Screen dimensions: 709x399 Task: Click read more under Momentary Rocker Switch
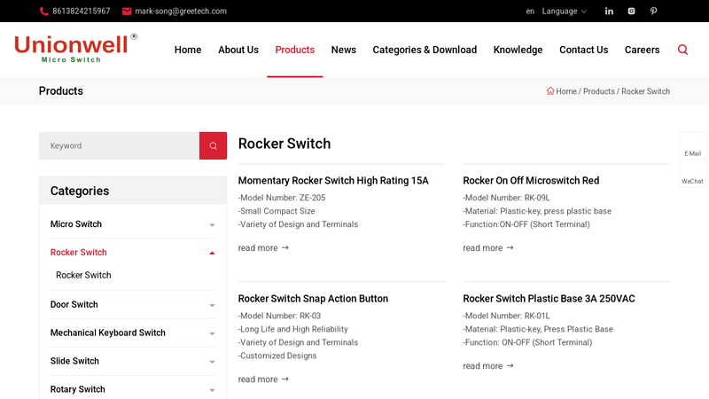263,248
